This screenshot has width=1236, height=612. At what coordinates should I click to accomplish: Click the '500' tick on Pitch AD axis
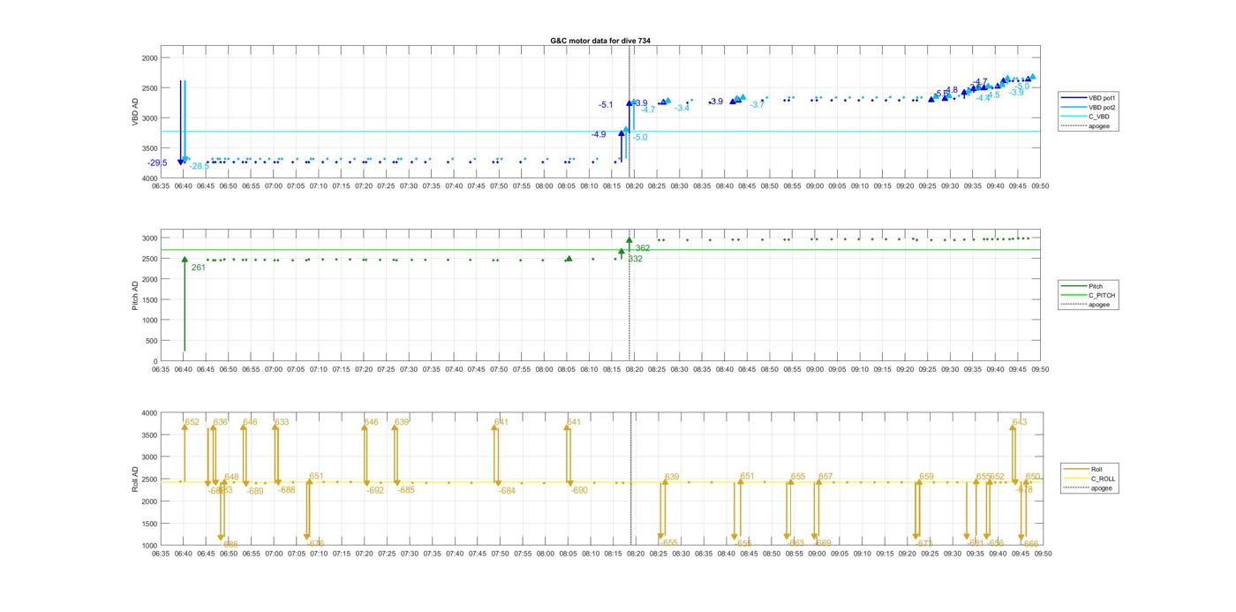click(151, 341)
